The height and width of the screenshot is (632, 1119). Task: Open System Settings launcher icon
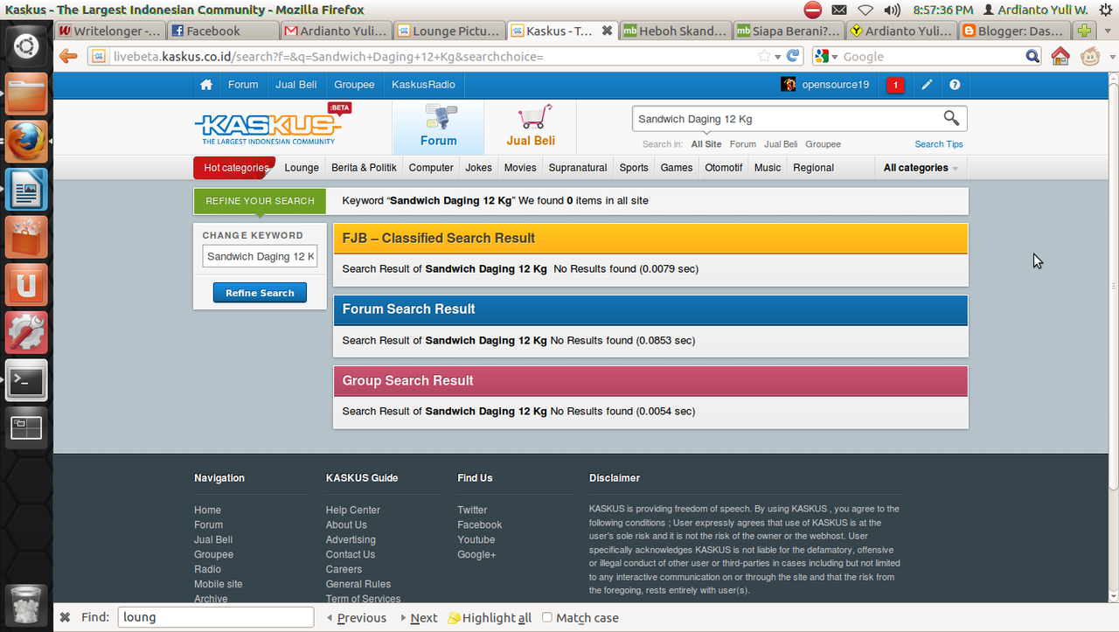(x=26, y=332)
